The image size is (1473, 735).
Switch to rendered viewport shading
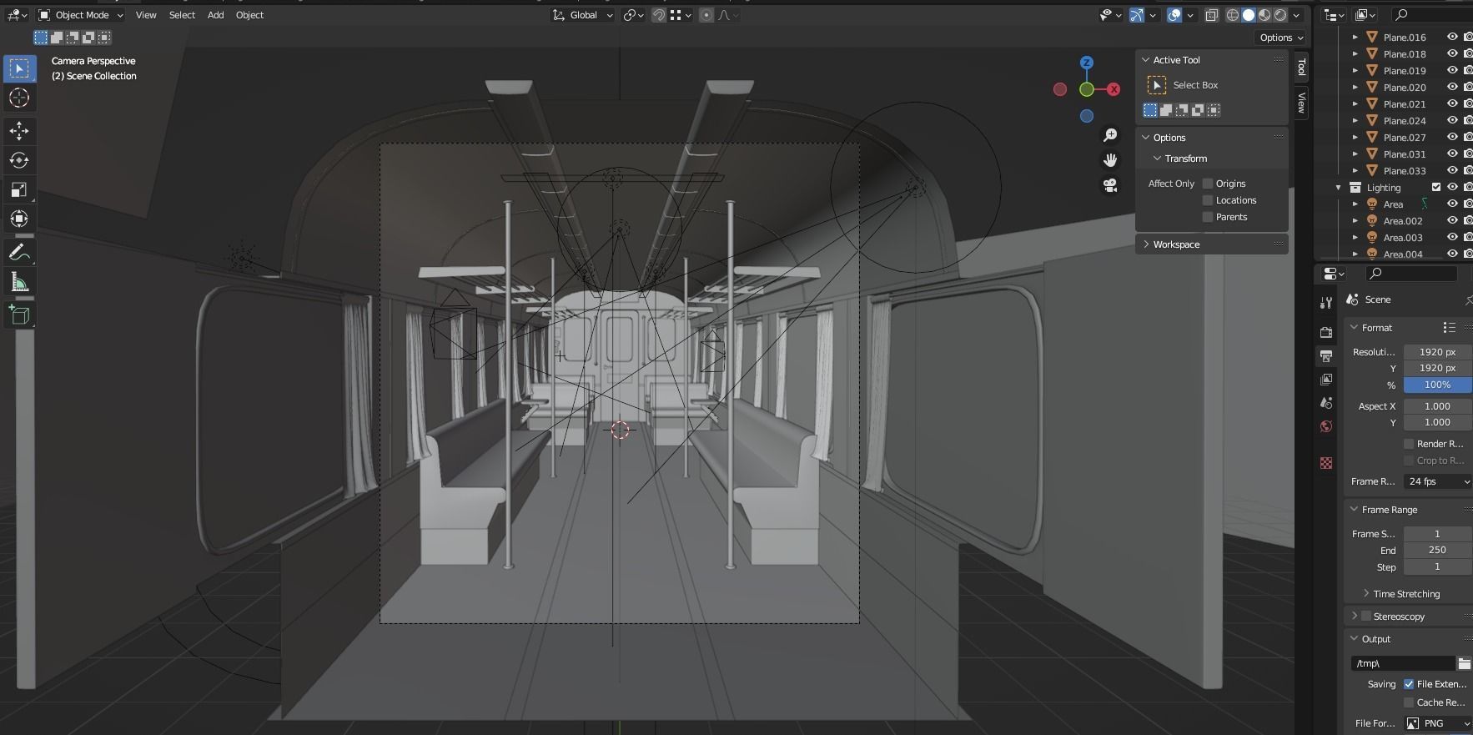pos(1280,15)
